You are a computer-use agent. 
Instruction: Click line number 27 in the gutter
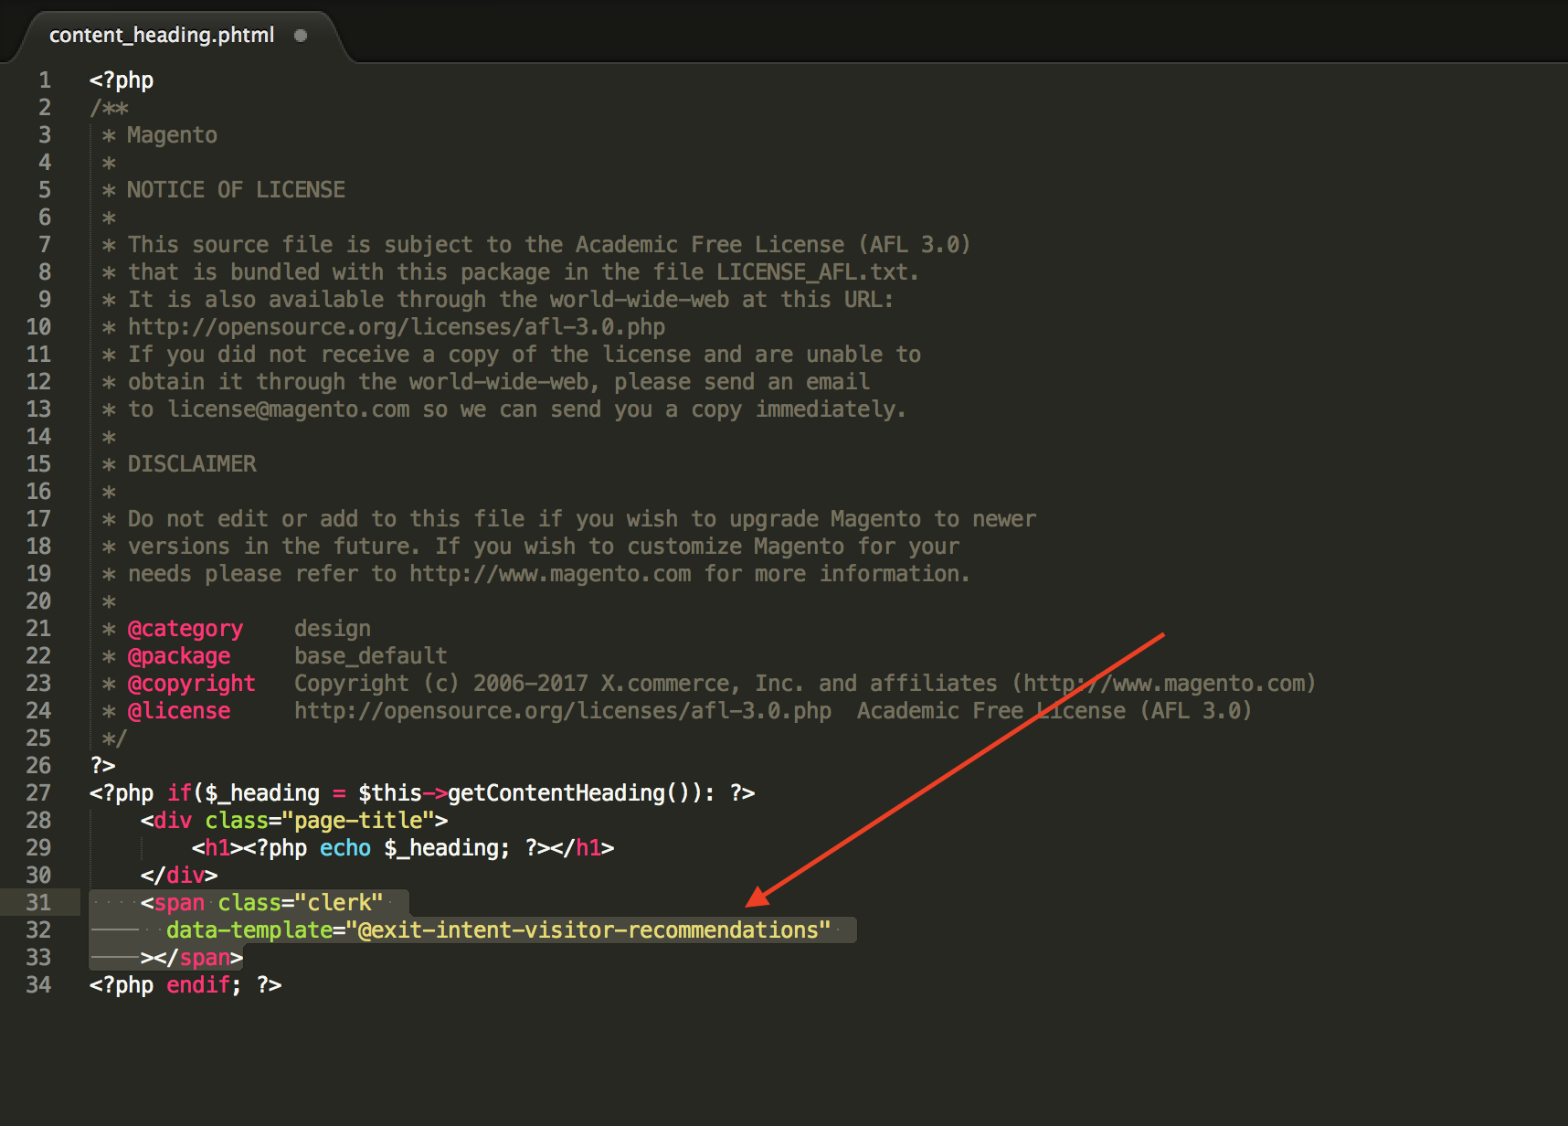coord(38,793)
